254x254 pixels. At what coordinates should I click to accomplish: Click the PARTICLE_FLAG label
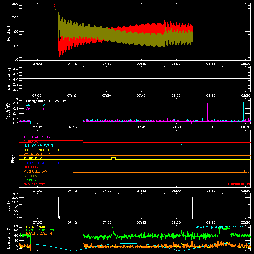[36, 171]
